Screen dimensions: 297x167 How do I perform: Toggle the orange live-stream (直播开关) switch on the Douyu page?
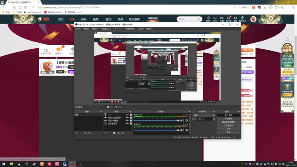point(59,49)
